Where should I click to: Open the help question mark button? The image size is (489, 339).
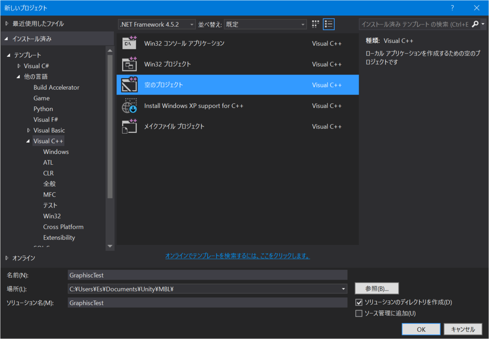pos(452,8)
